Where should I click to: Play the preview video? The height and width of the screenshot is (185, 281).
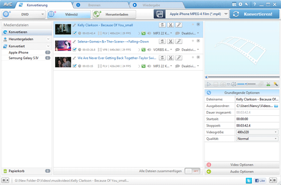208,84
